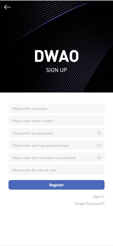Image resolution: width=113 pixels, height=246 pixels.
Task: Click the DWAO logo text
Action: [56, 56]
